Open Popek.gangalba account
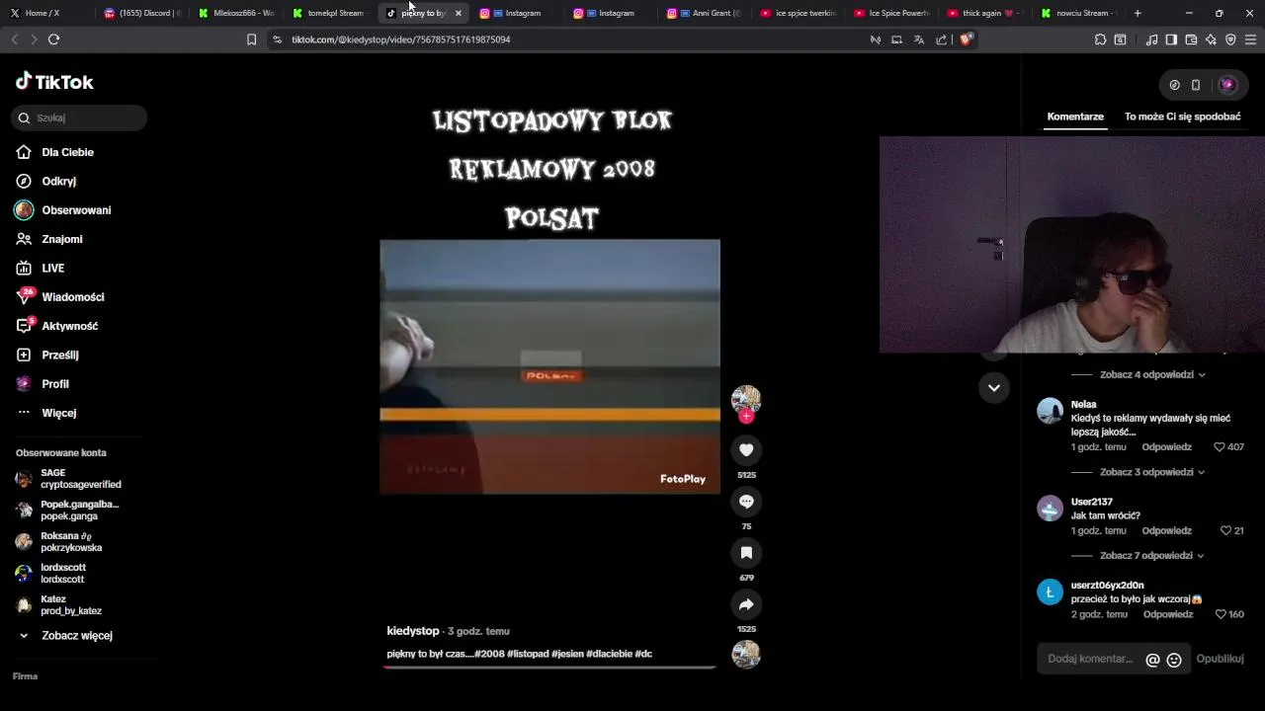The height and width of the screenshot is (711, 1265). [69, 511]
